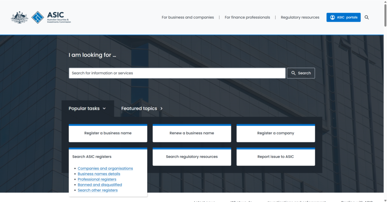Screen dimensions: 387x202
Task: Open Companies and organisations link
Action: click(105, 168)
